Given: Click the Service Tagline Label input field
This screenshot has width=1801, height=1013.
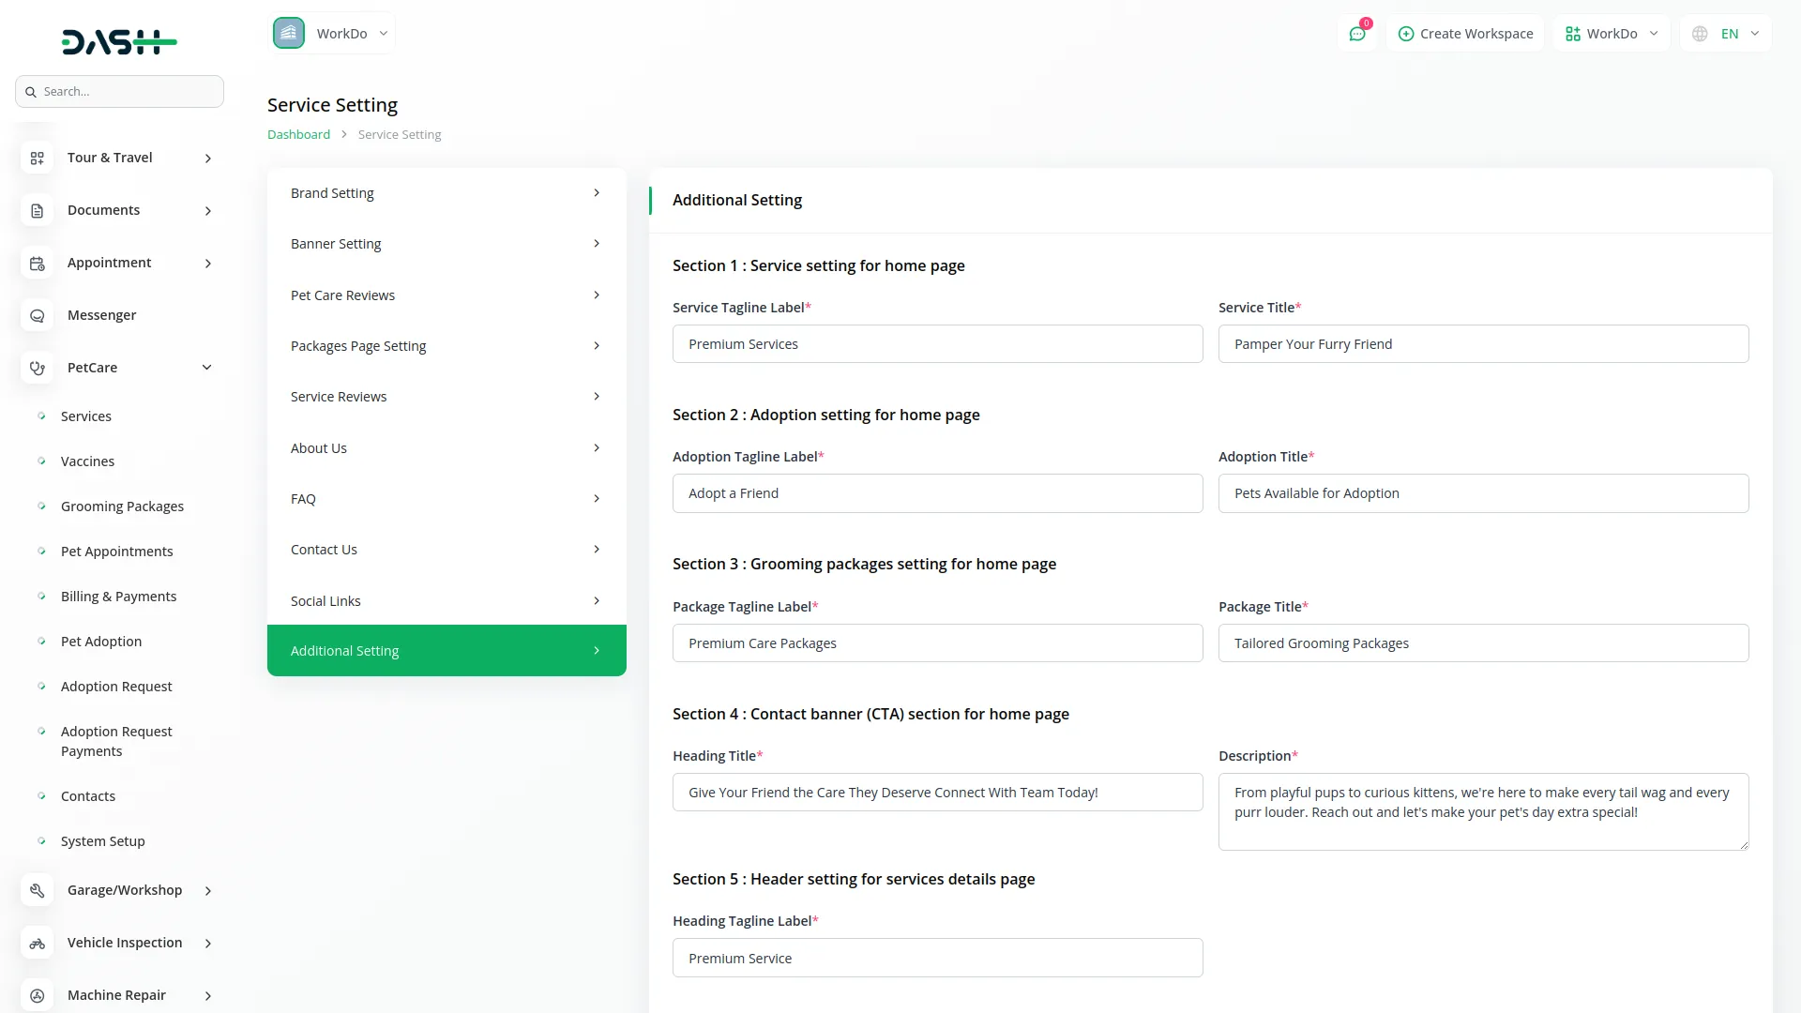Looking at the screenshot, I should (937, 344).
